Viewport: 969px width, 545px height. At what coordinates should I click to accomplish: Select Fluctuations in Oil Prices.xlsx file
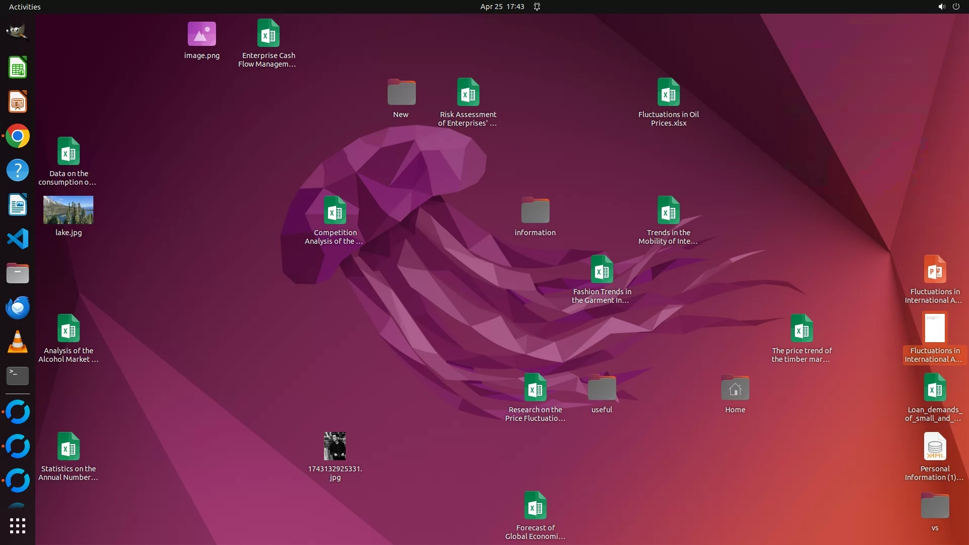tap(668, 93)
